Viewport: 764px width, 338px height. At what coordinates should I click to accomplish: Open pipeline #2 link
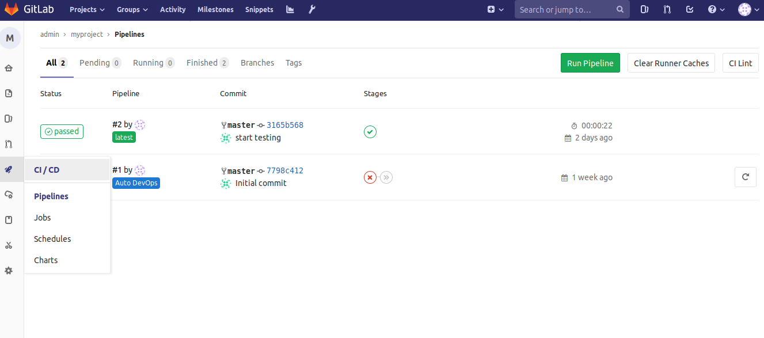click(117, 124)
